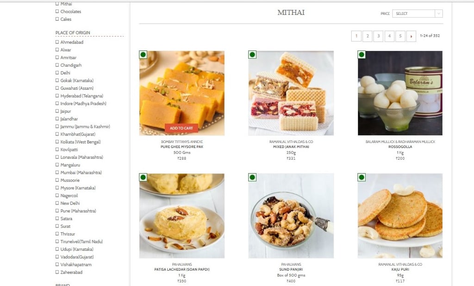Click veg mark on Sund Panjiri image
Screen dimensions: 474x286
[252, 177]
